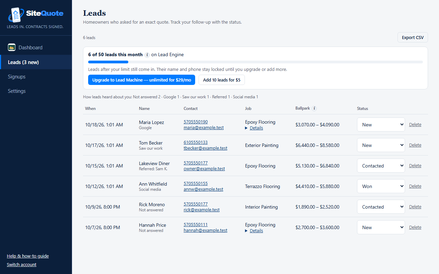Delete the Rick Moreno lead
Image resolution: width=439 pixels, height=274 pixels.
[x=415, y=207]
